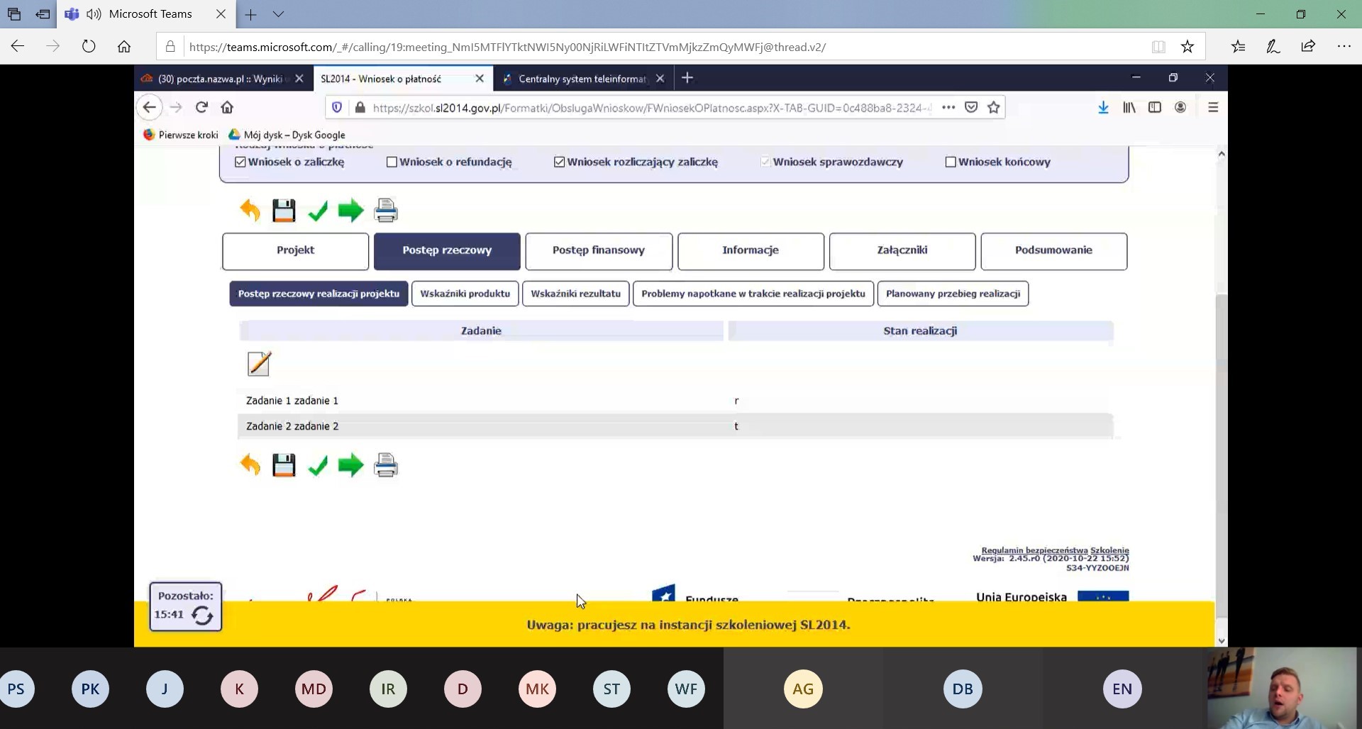
Task: Click the upper floppy disk save icon
Action: click(x=284, y=211)
